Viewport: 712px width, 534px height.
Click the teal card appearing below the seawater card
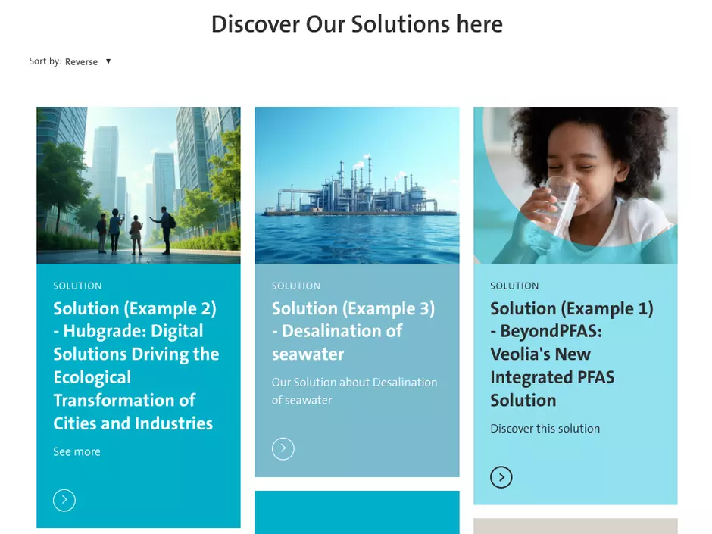coord(357,513)
